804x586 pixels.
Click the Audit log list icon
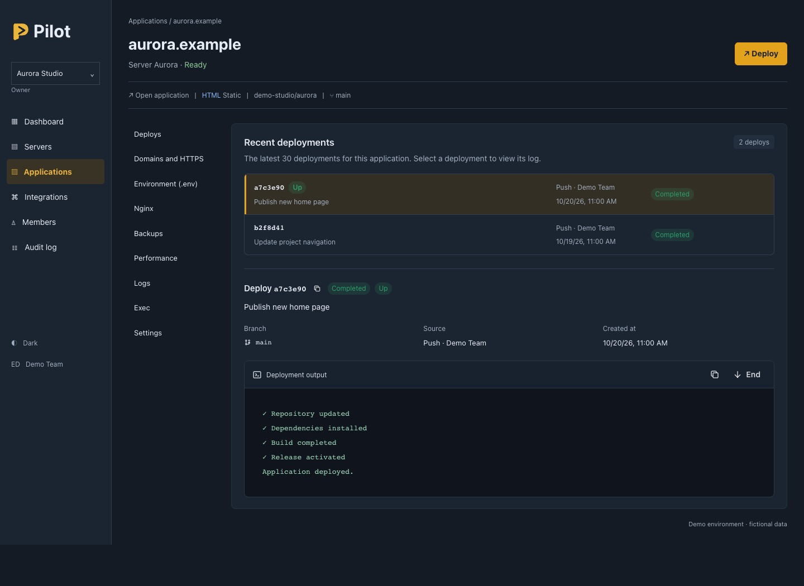pos(15,248)
